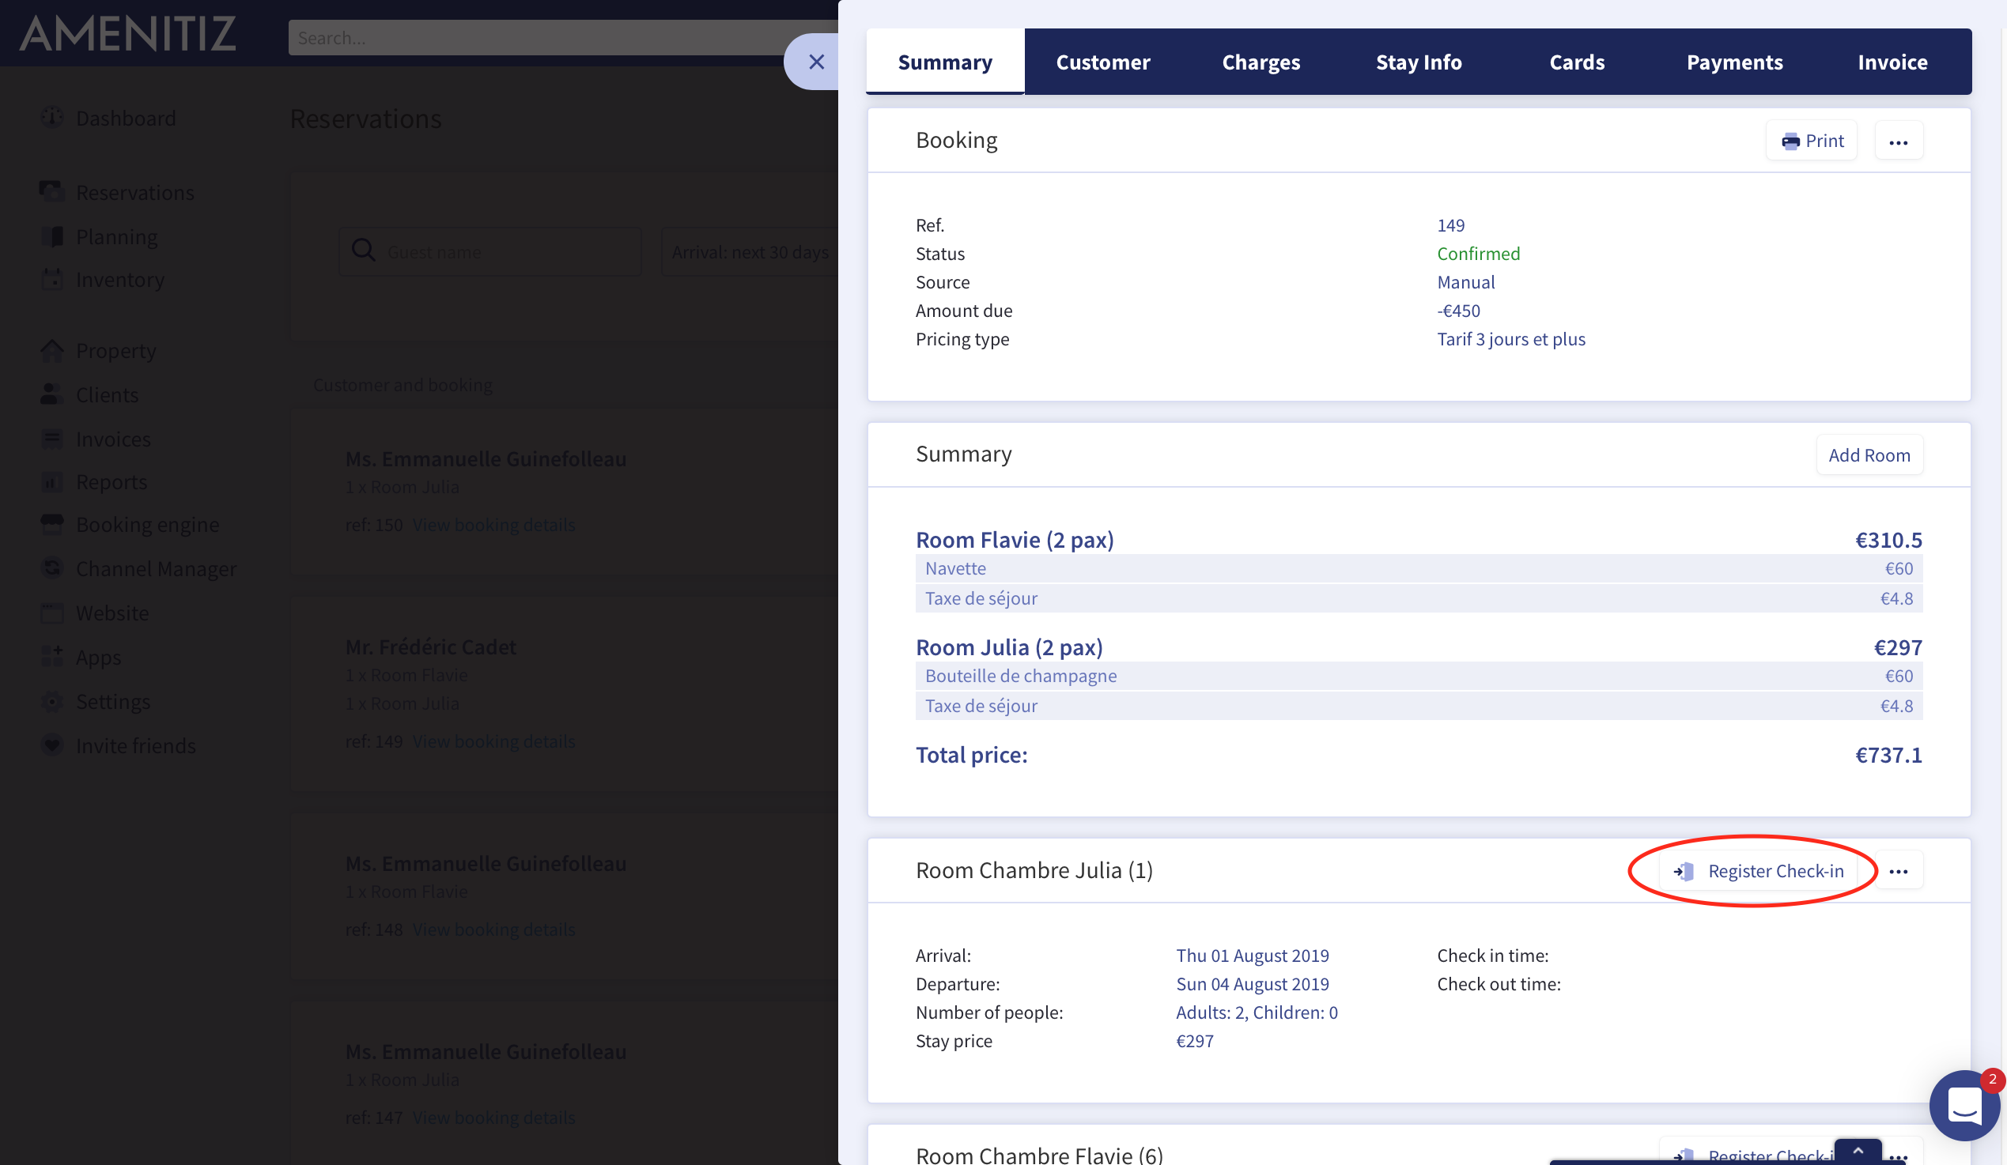The height and width of the screenshot is (1165, 2007).
Task: Open more options for Room Chambre Julia
Action: (1899, 870)
